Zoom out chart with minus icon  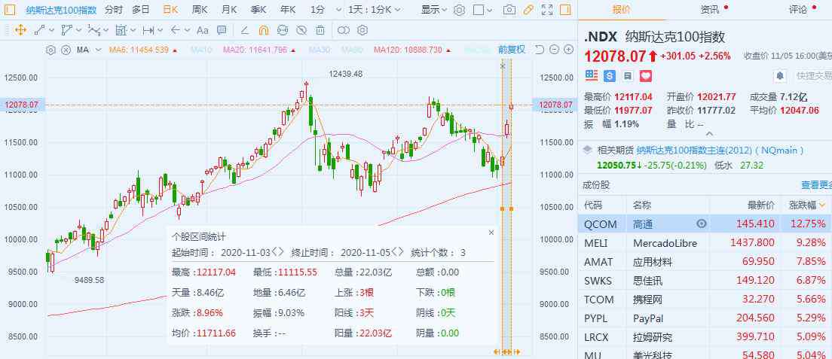pos(555,50)
